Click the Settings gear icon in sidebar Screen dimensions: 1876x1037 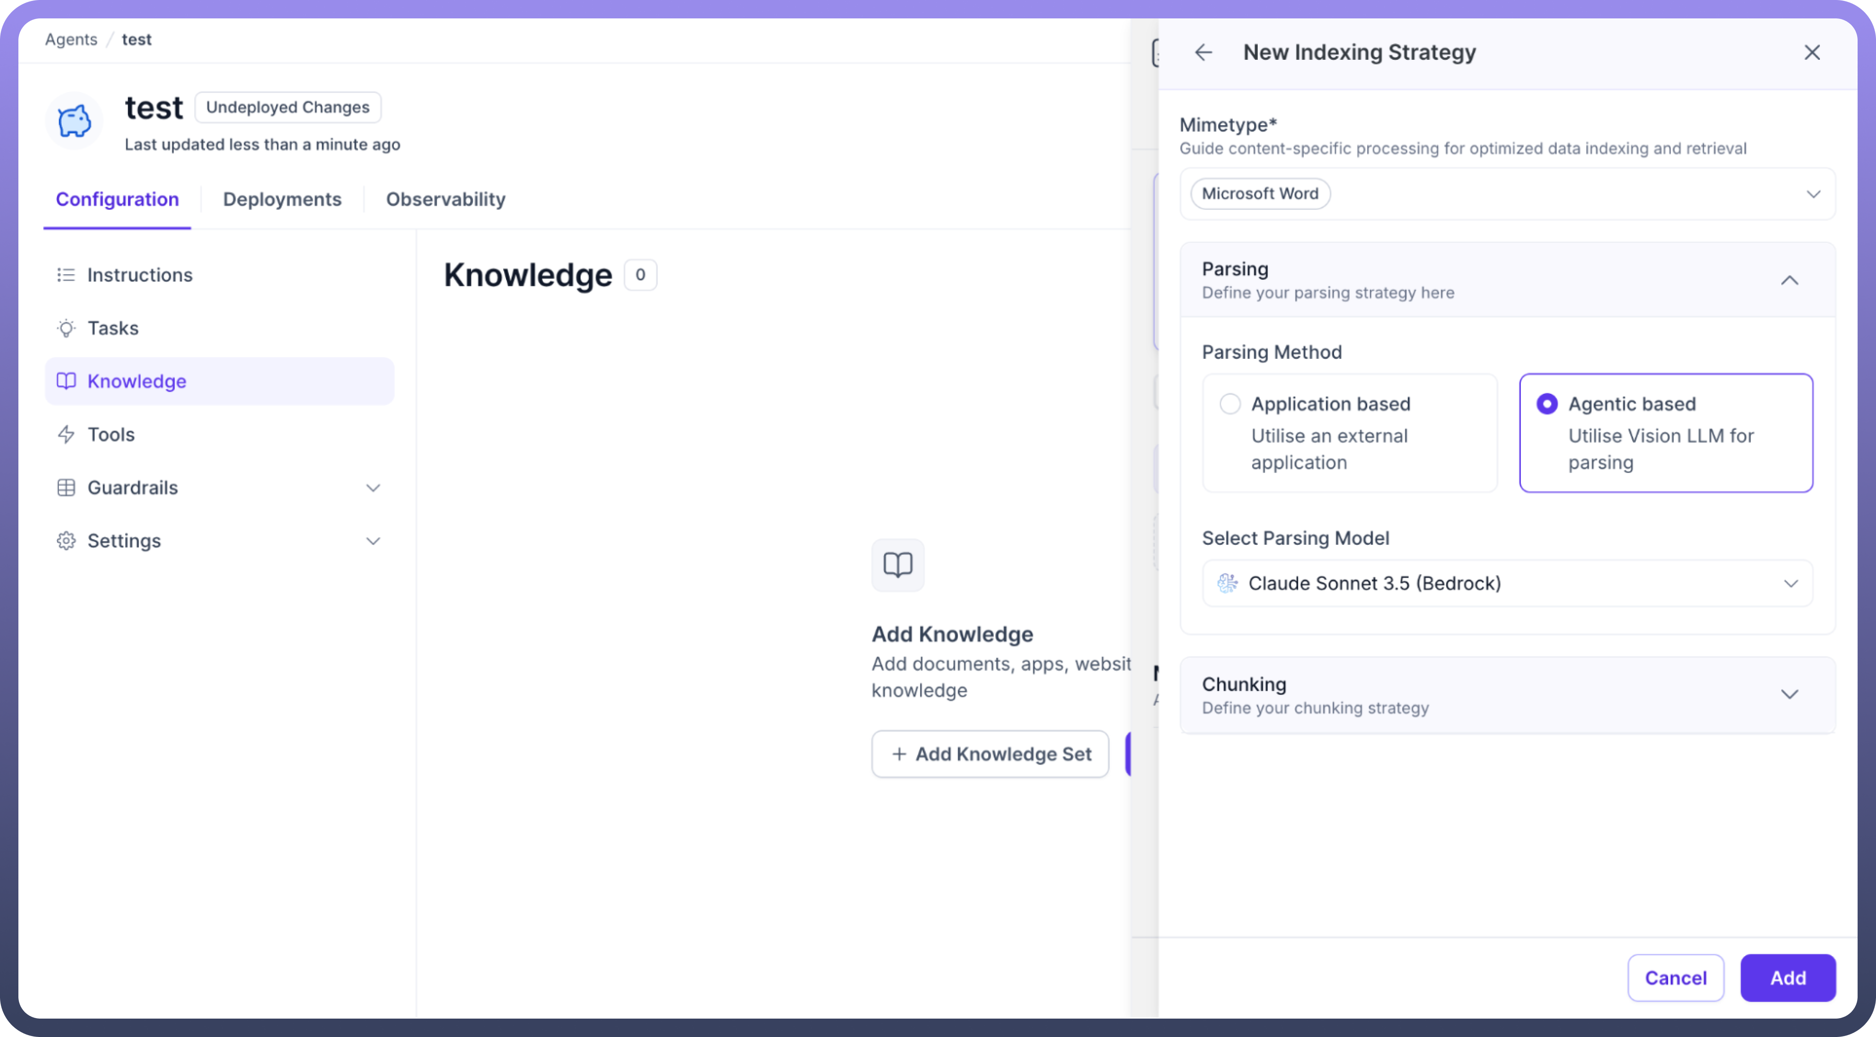point(65,540)
